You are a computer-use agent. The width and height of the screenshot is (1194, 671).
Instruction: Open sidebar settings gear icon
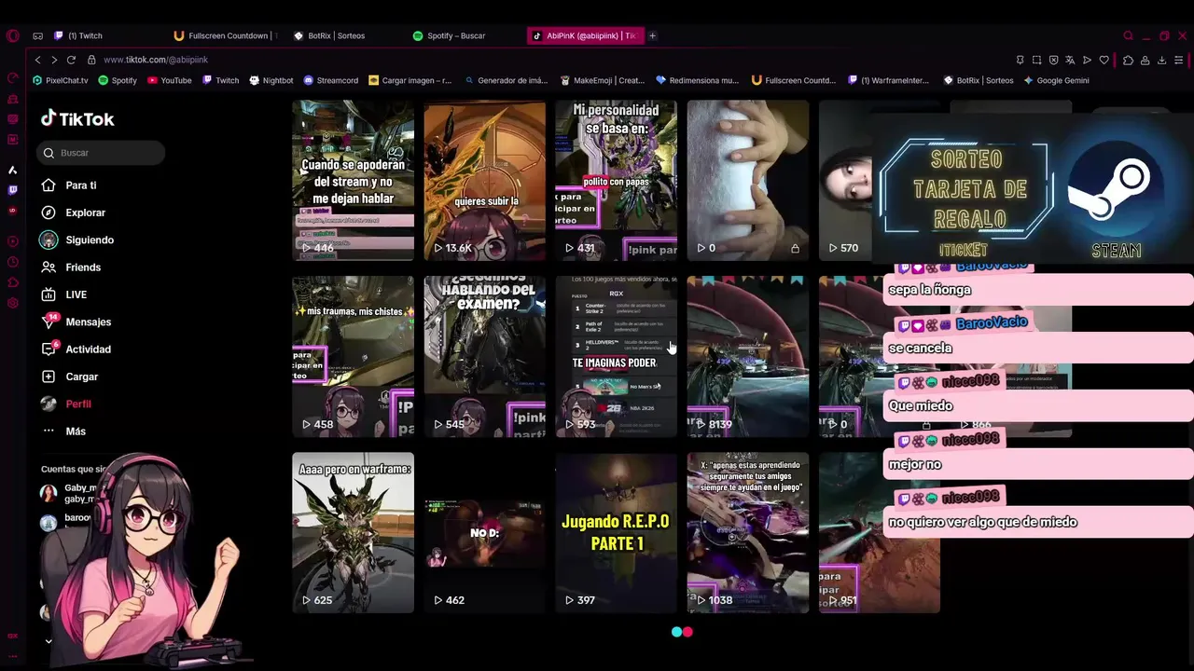[12, 303]
